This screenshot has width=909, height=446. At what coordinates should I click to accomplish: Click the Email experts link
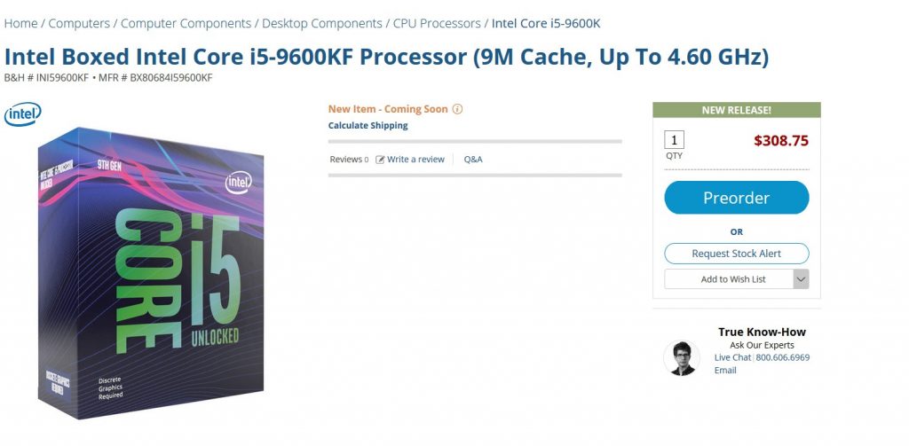(725, 370)
